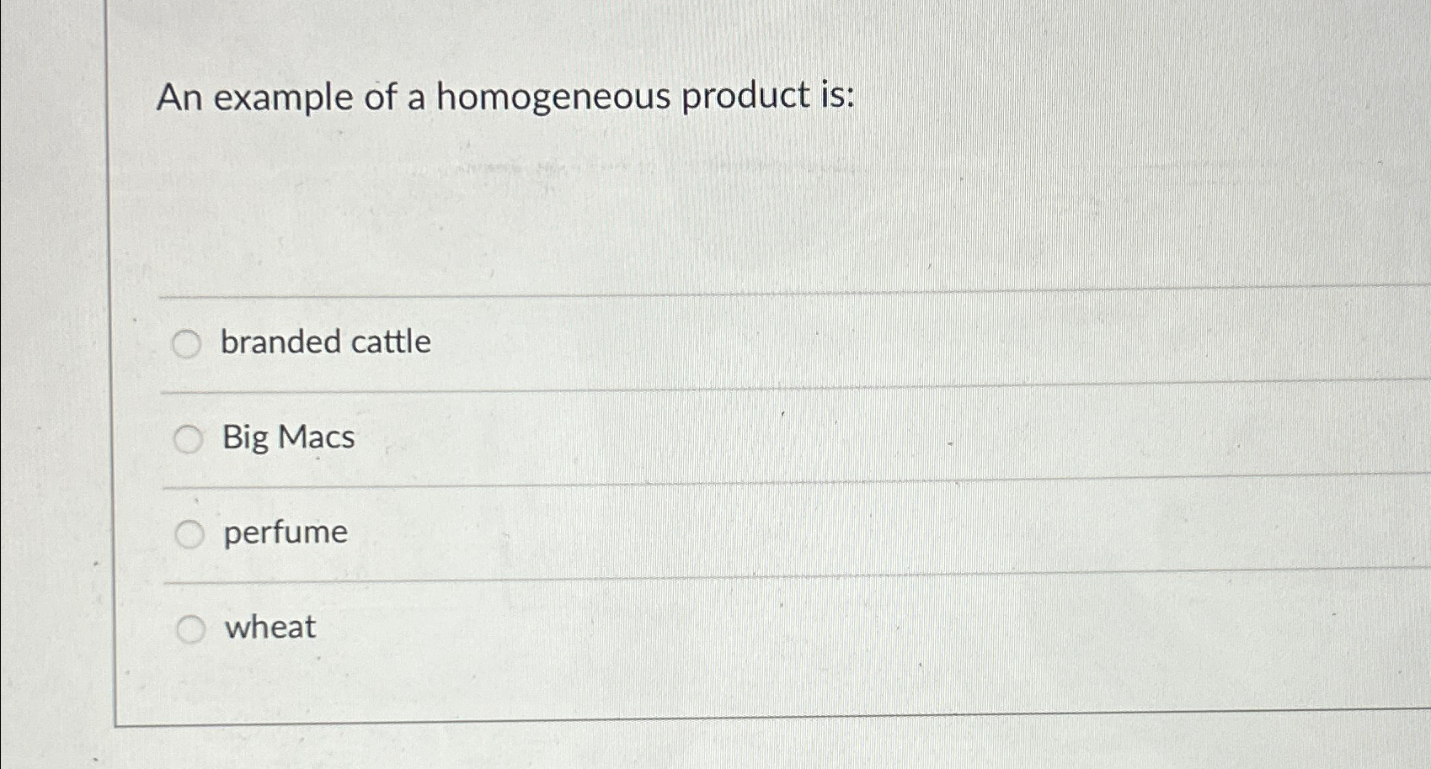Image resolution: width=1431 pixels, height=769 pixels.
Task: Click the branded cattle answer text
Action: coord(325,343)
